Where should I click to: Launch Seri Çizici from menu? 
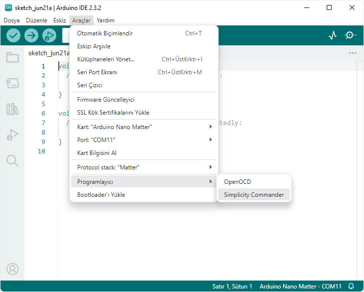pos(144,85)
